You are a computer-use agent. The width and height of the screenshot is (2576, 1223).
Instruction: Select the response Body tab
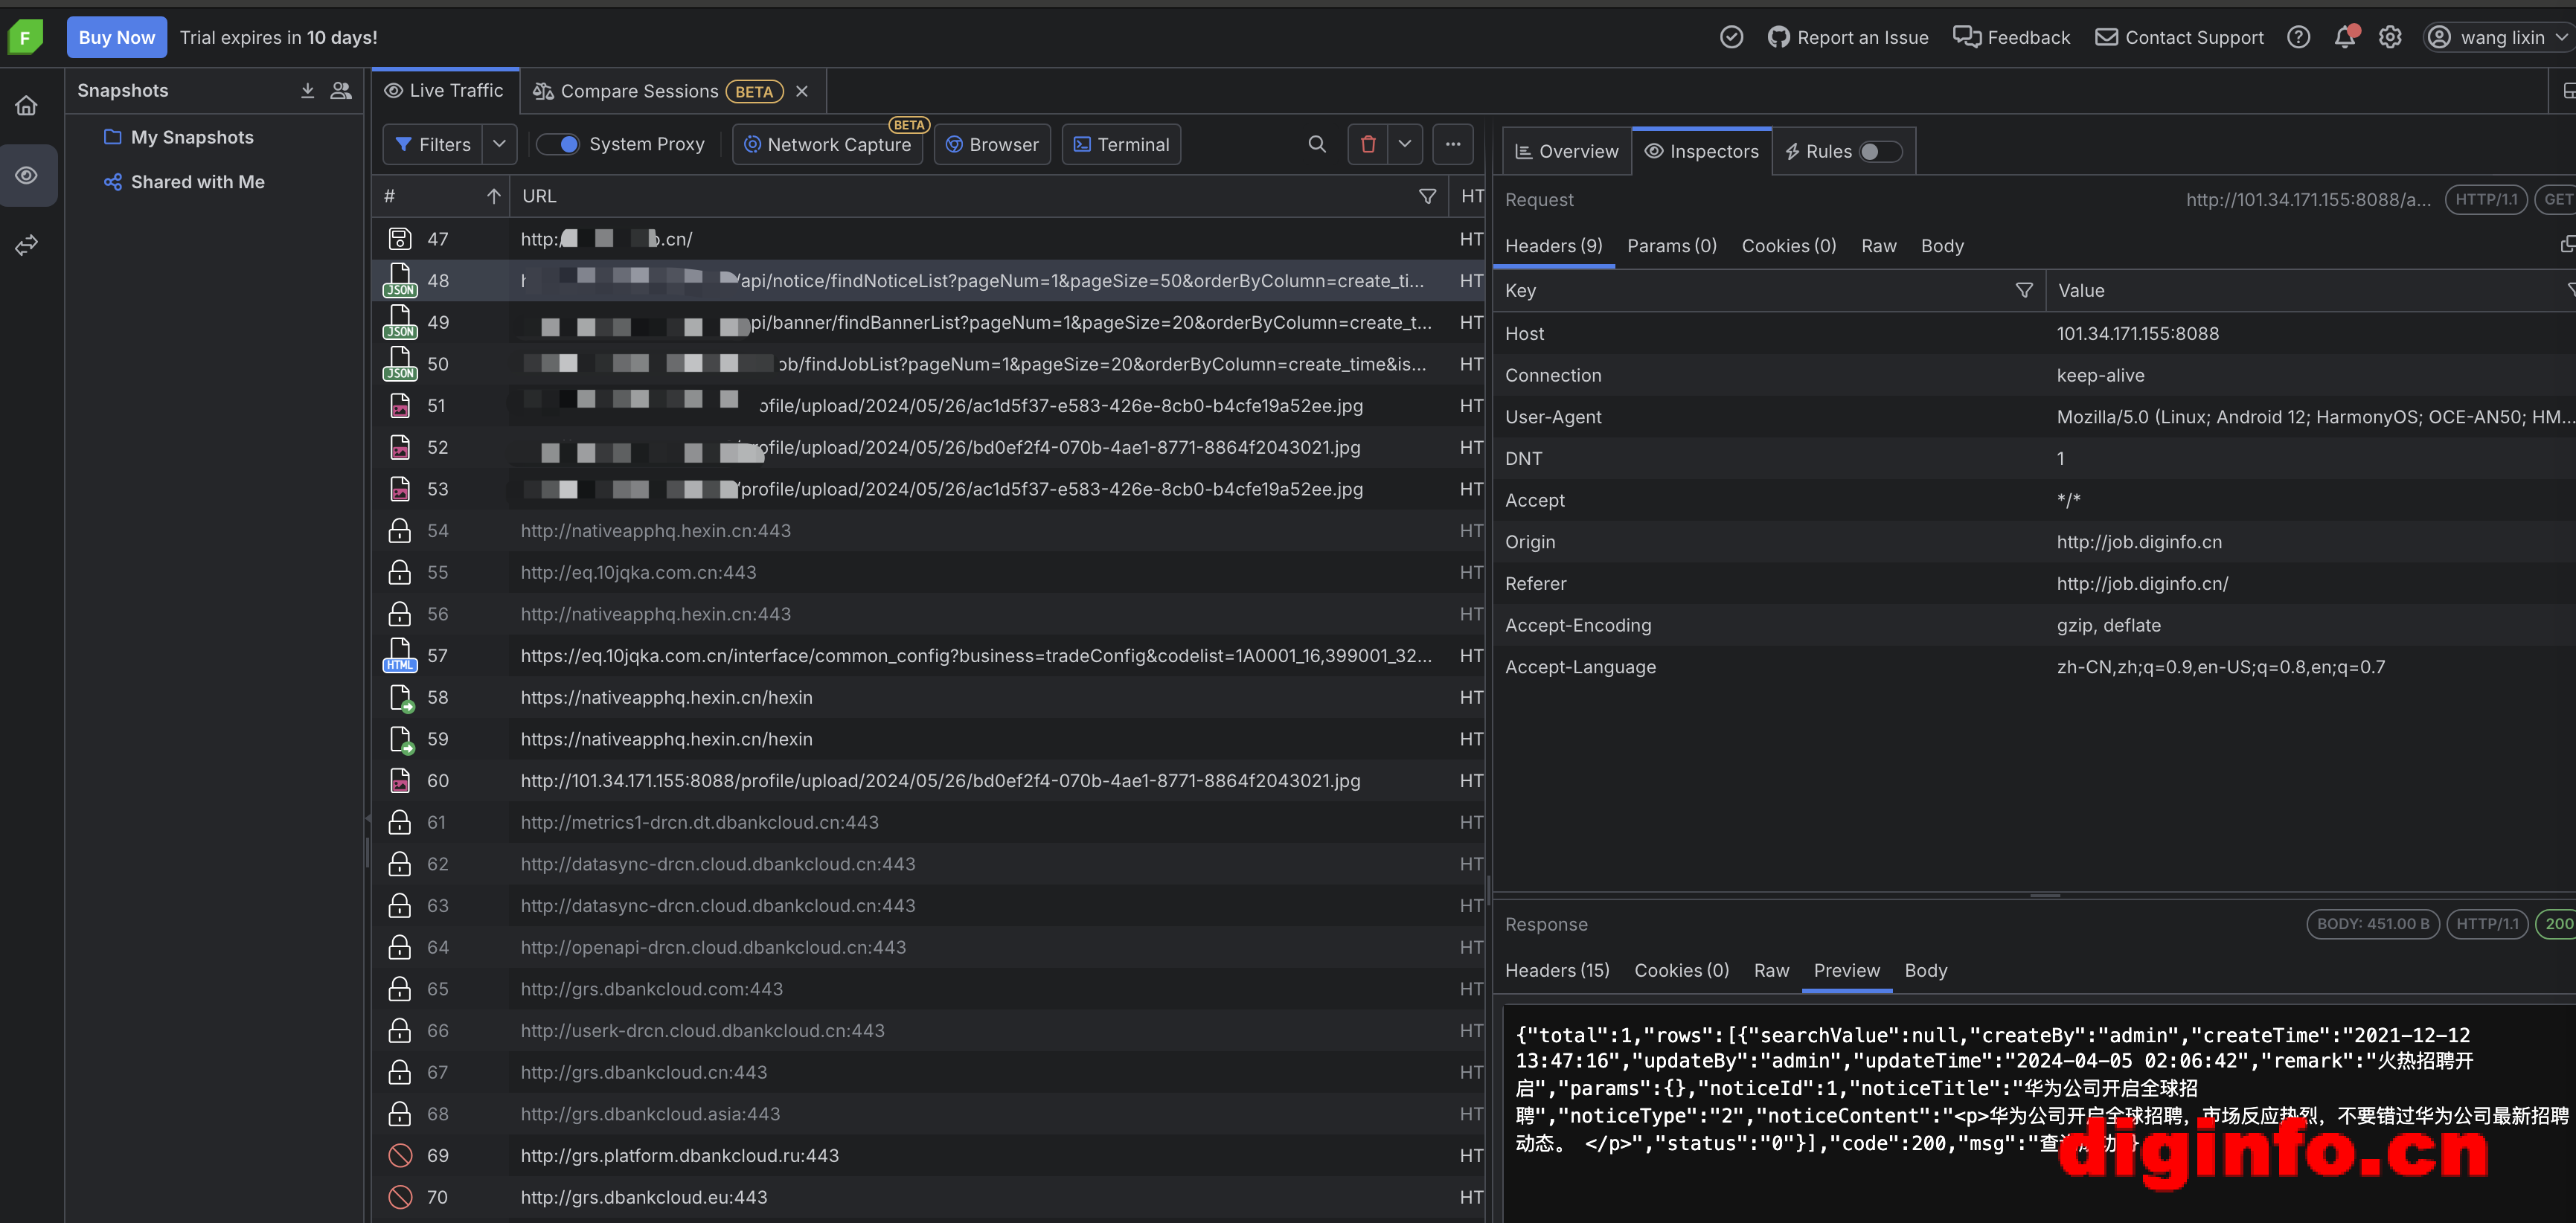coord(1925,971)
